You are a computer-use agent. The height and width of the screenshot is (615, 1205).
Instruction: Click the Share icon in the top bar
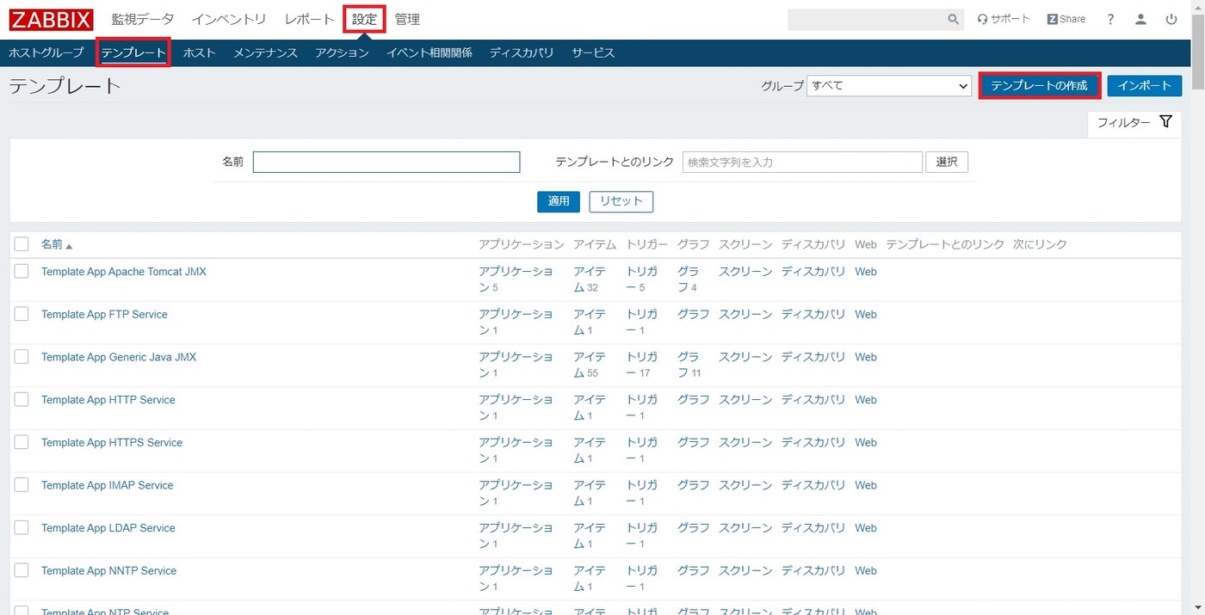(1066, 18)
